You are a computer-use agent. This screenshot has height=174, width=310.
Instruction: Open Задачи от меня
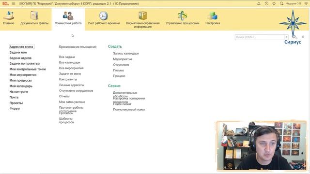tap(70, 73)
